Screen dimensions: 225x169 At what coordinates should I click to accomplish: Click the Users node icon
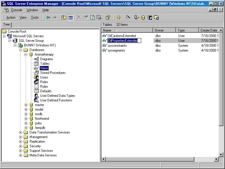(x=36, y=77)
